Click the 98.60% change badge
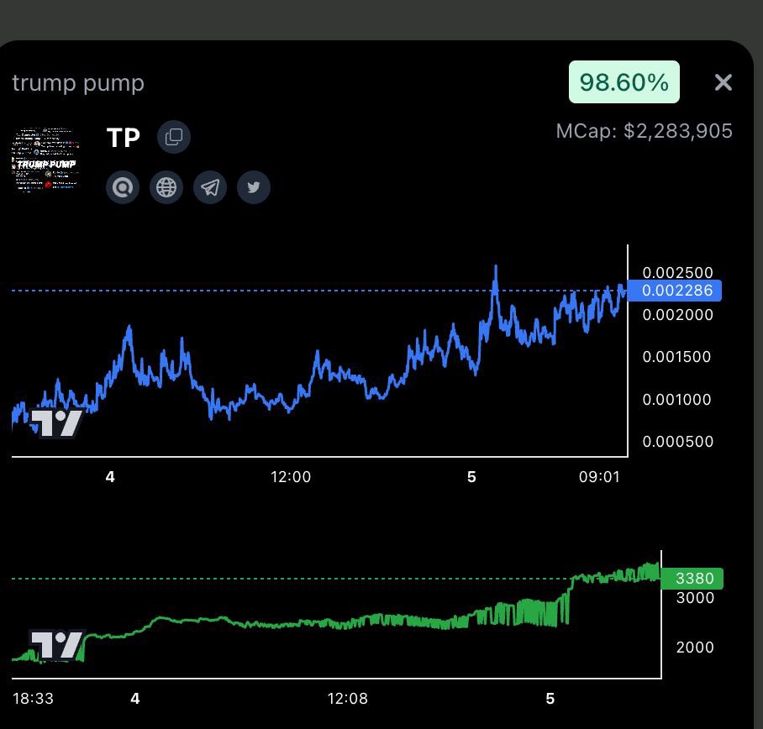 click(624, 81)
